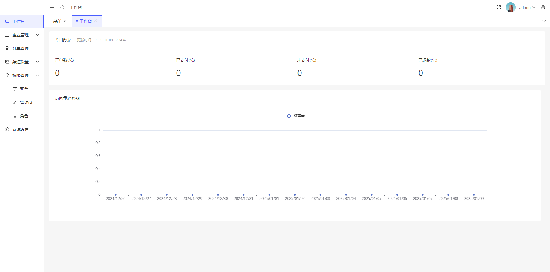Open the tabs dropdown arrow at far right
Image resolution: width=550 pixels, height=272 pixels.
(x=544, y=21)
